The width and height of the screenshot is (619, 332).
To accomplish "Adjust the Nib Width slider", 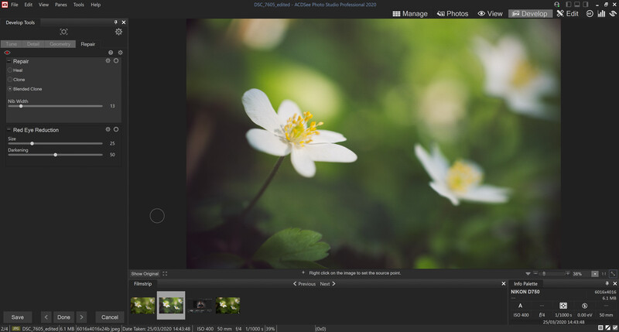I will coord(55,106).
